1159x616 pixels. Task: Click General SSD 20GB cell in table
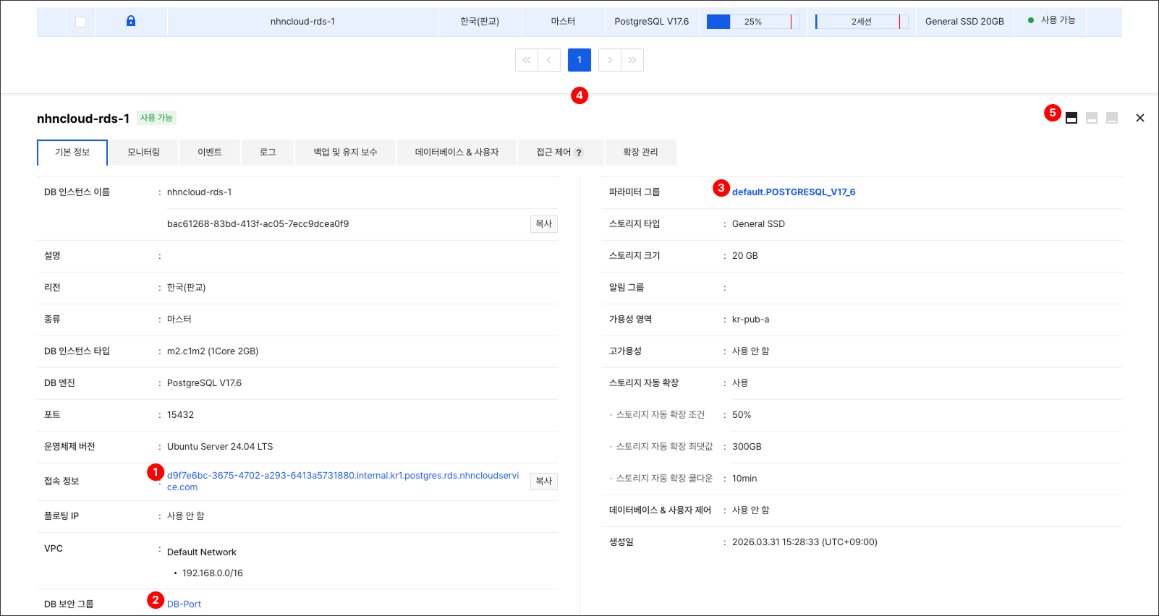point(964,22)
